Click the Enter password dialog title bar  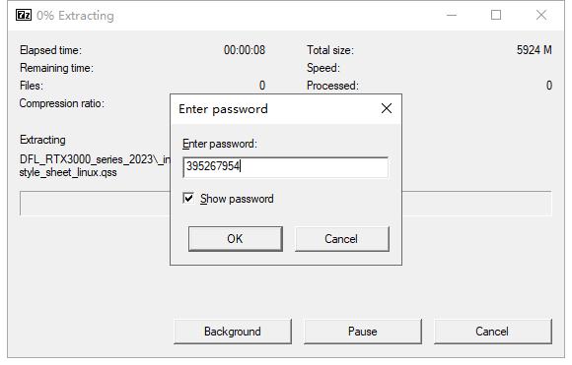pyautogui.click(x=277, y=109)
